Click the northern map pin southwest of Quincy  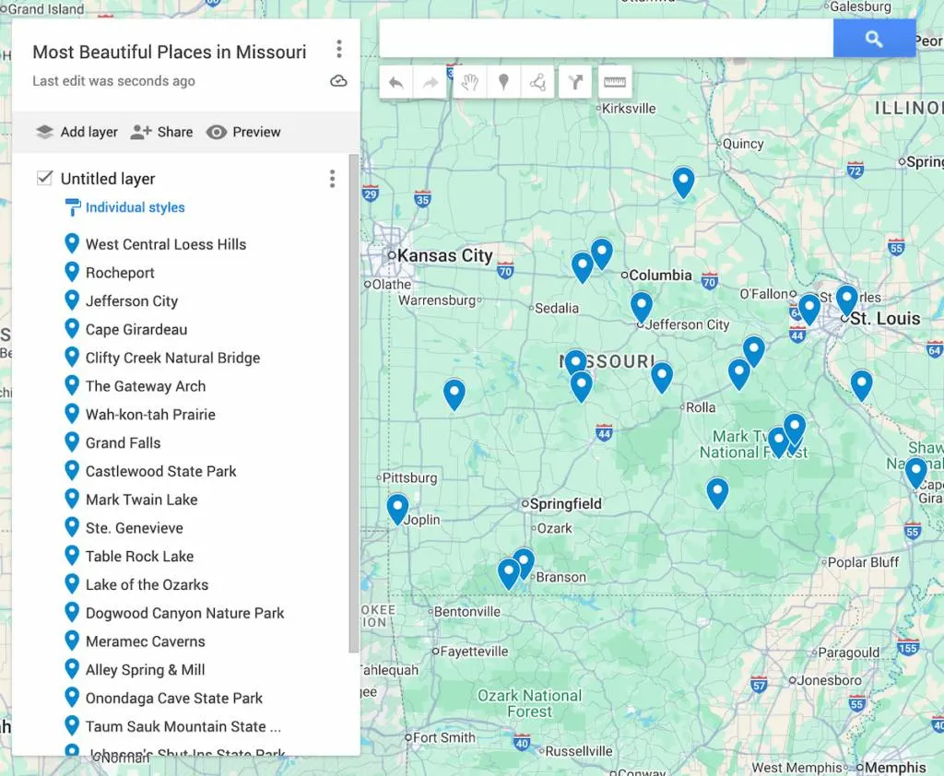pyautogui.click(x=683, y=182)
